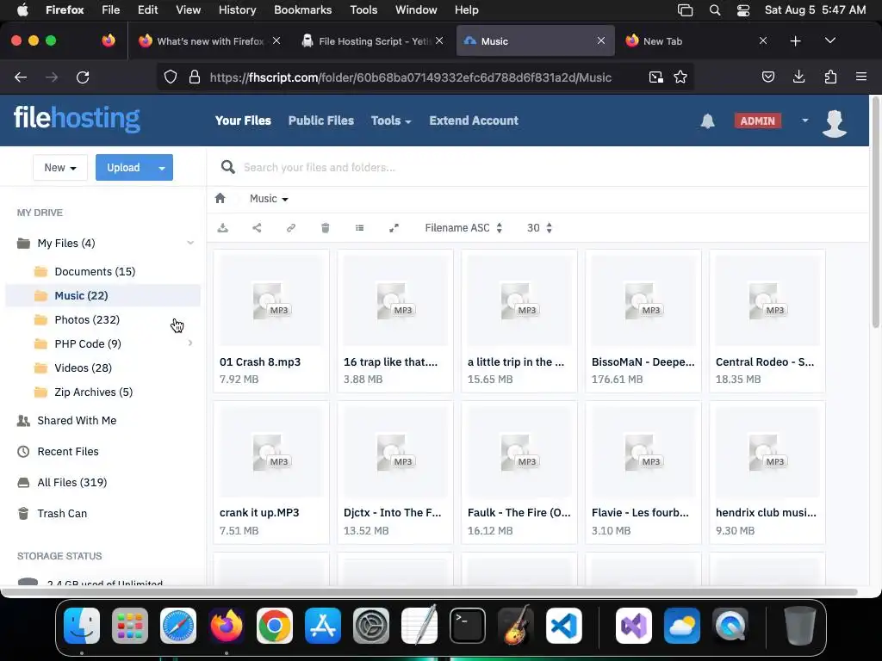The image size is (882, 661).
Task: Click the Extend Account link
Action: [x=474, y=120]
